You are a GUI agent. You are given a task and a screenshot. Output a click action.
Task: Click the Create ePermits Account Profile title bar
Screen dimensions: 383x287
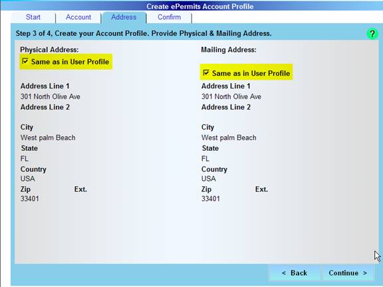(x=199, y=7)
